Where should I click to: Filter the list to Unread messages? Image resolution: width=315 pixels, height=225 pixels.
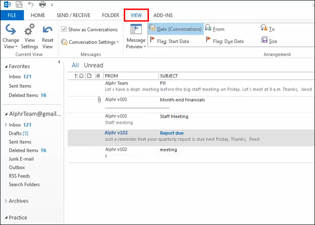tap(94, 65)
